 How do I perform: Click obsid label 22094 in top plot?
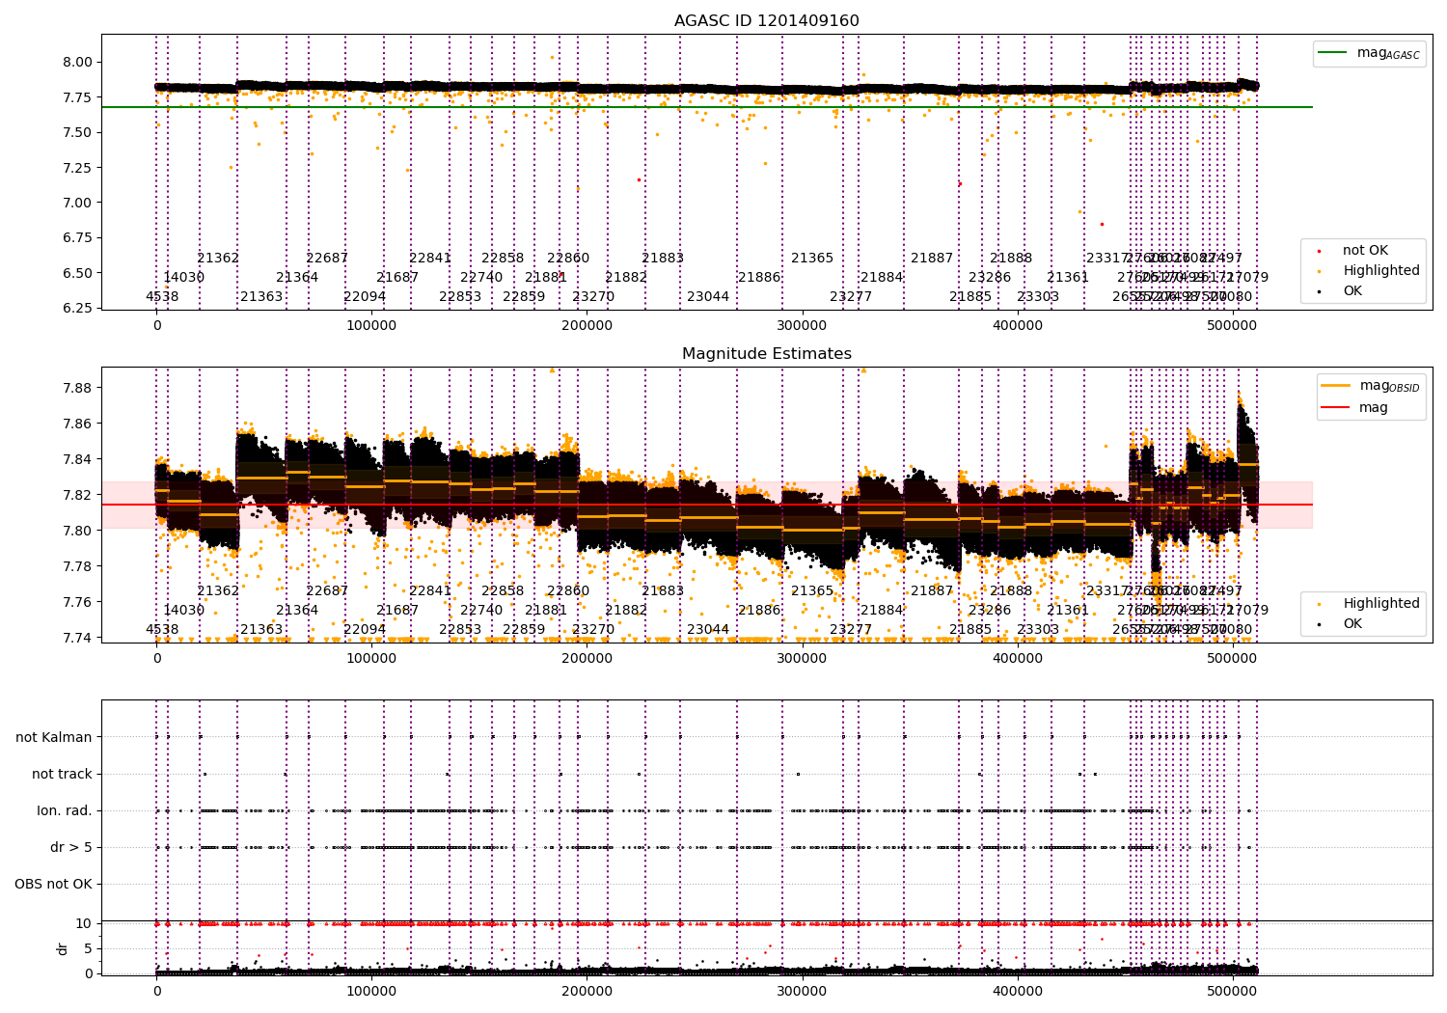pos(365,297)
